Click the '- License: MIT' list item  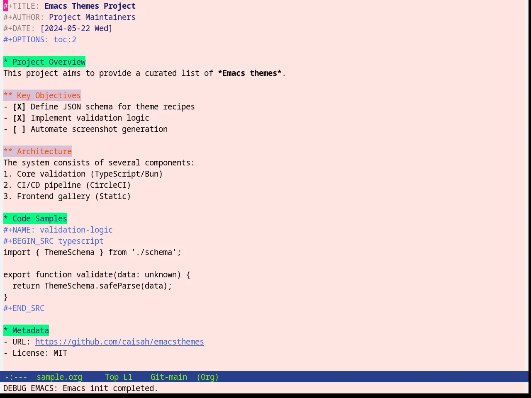point(35,353)
